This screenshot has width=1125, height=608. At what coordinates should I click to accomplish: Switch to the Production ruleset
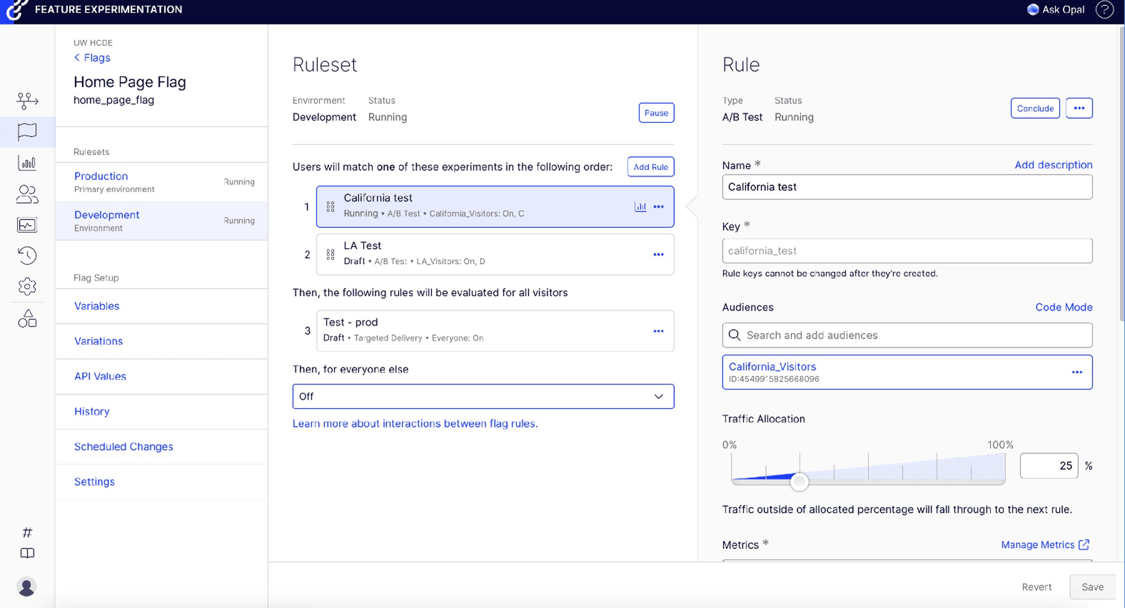[101, 176]
